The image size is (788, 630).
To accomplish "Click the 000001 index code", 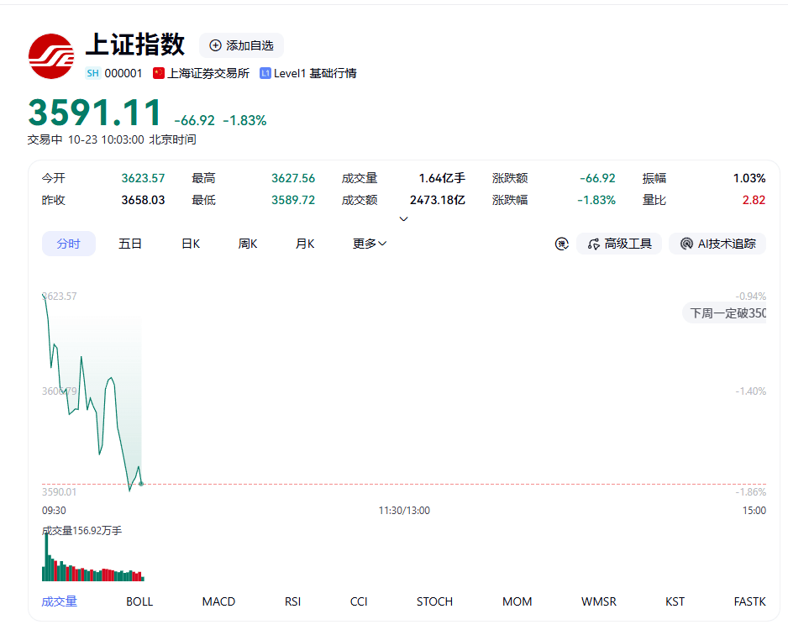I will point(123,73).
